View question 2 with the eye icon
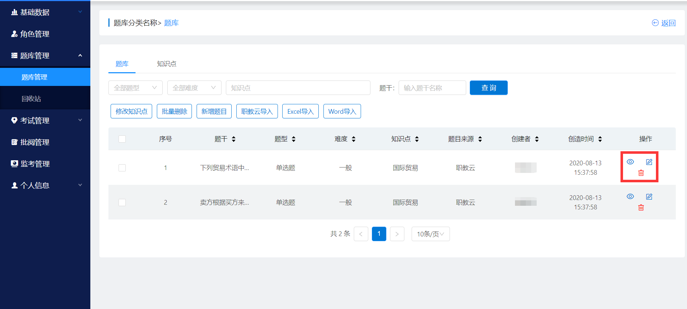 point(630,196)
